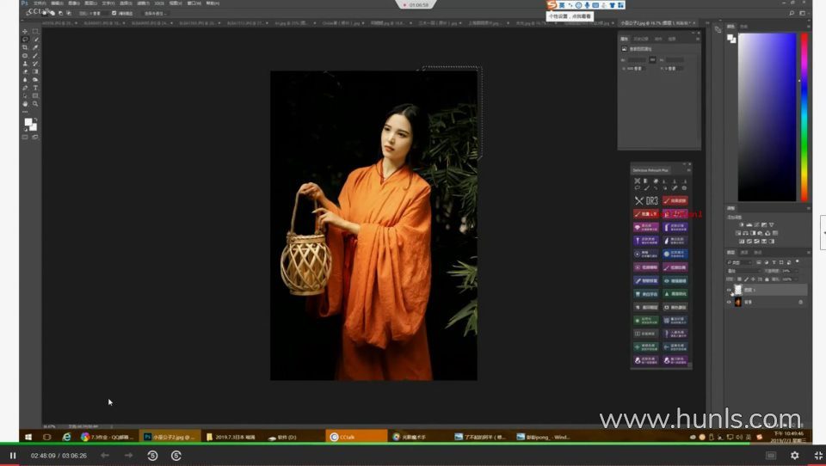Pause the video playback
Screen dimensions: 826x466
click(x=13, y=455)
